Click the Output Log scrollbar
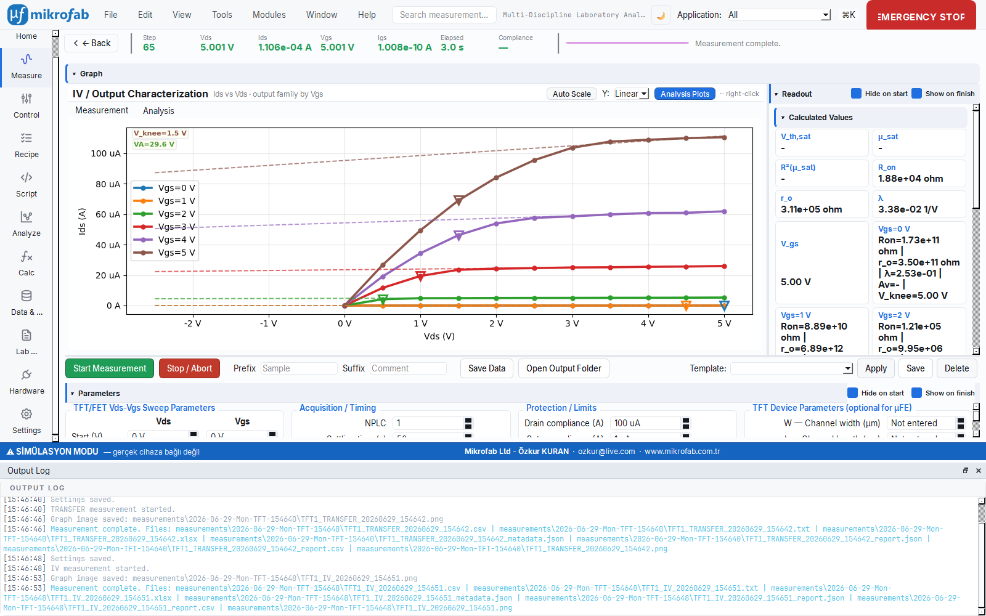The height and width of the screenshot is (616, 986). click(x=982, y=556)
